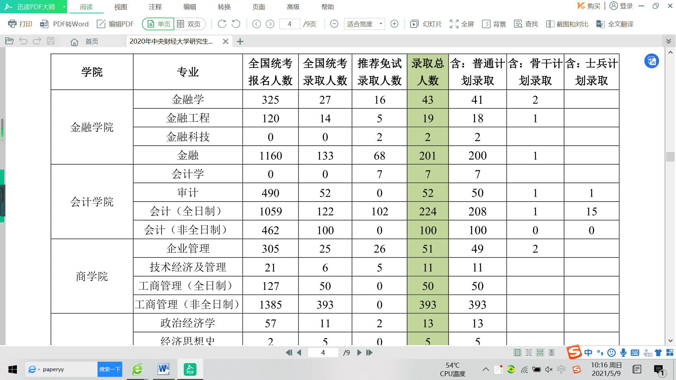Screen dimensions: 676x380
Task: Go to previous page in bottom bar
Action: [x=299, y=353]
